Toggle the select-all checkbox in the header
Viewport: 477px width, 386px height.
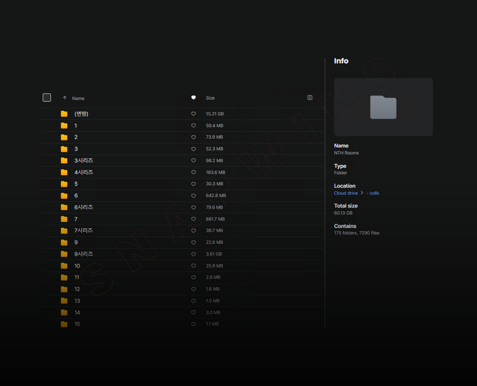pos(47,98)
